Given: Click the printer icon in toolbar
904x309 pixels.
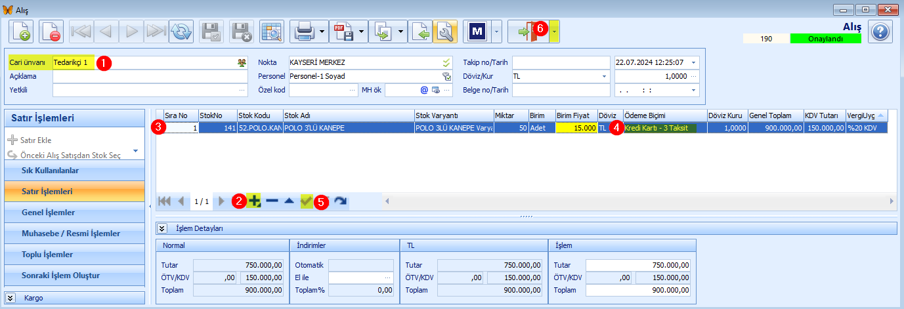Looking at the screenshot, I should point(303,31).
